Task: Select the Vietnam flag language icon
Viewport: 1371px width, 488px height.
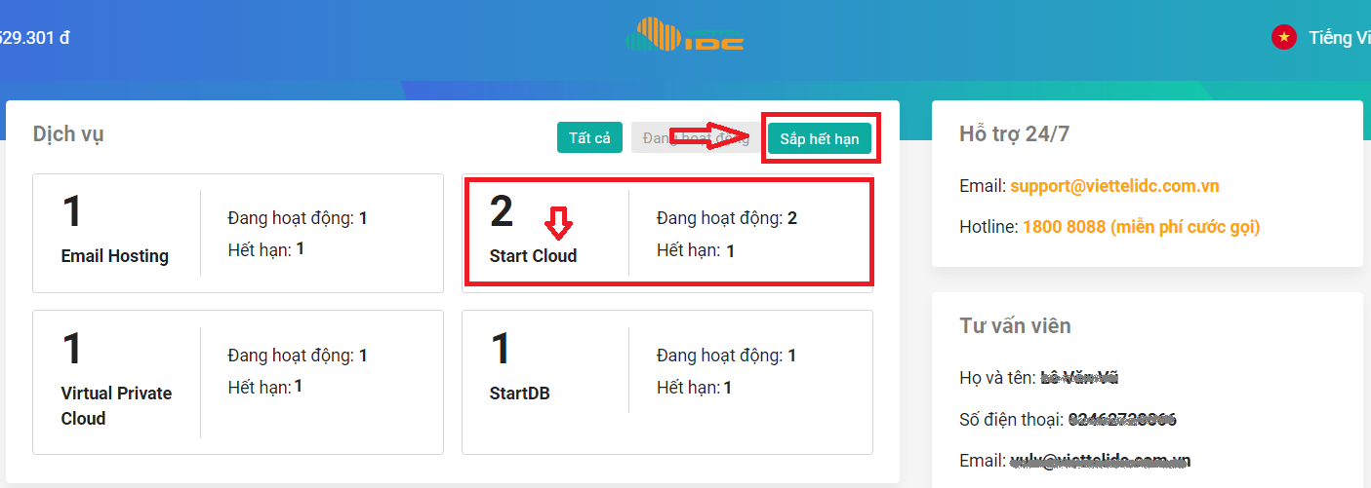Action: point(1283,38)
